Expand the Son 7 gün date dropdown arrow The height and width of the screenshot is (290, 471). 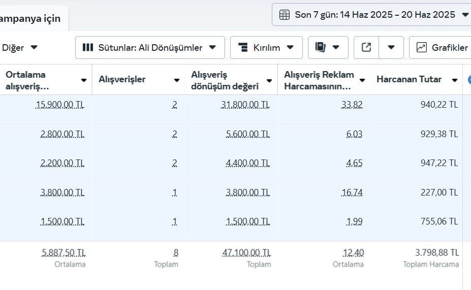pos(465,15)
